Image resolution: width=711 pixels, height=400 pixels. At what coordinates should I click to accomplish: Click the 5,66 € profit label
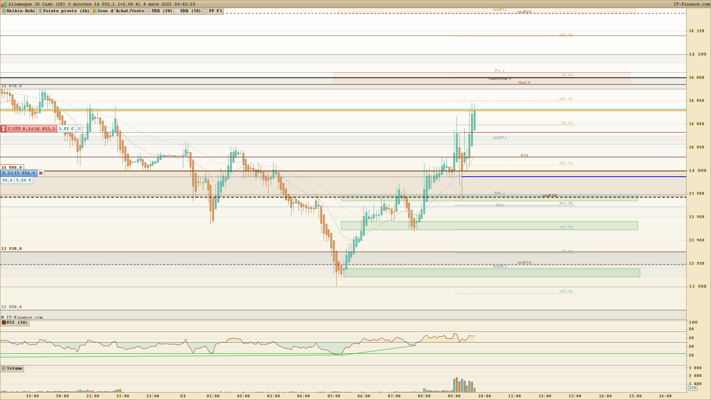(x=24, y=180)
